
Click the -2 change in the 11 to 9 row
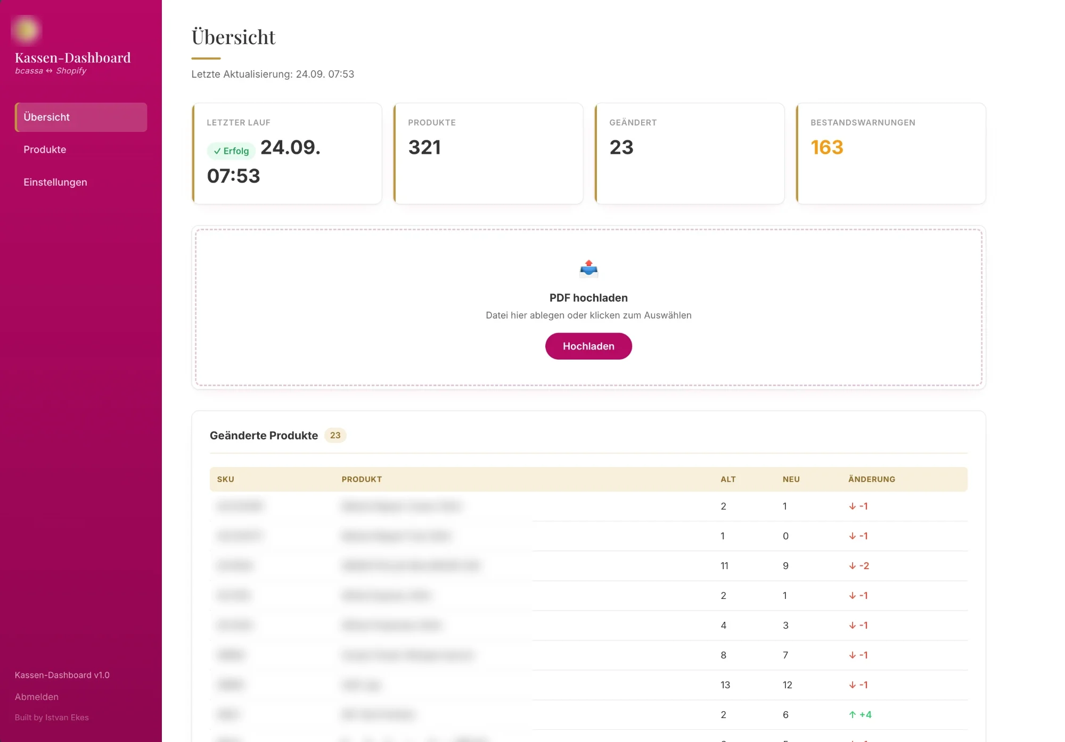(859, 566)
